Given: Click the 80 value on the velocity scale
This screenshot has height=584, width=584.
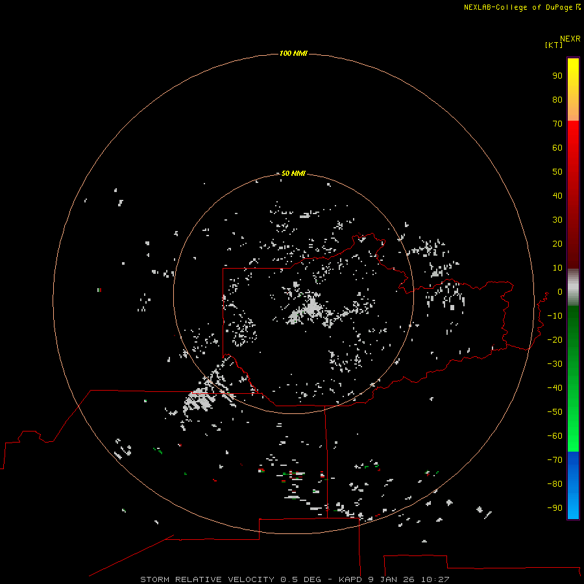Looking at the screenshot, I should (557, 99).
